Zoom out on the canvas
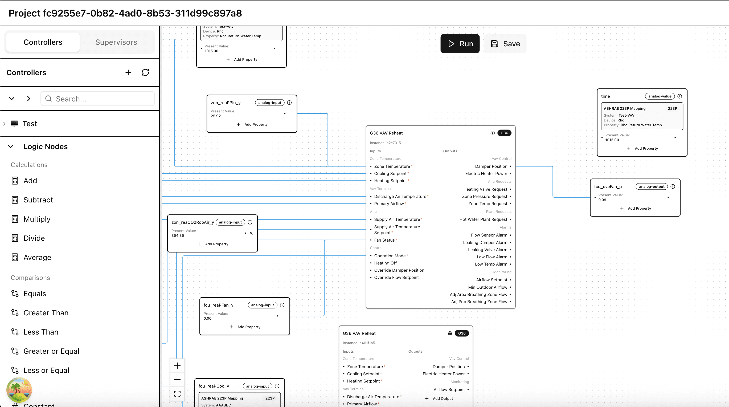The height and width of the screenshot is (407, 729). pyautogui.click(x=177, y=379)
